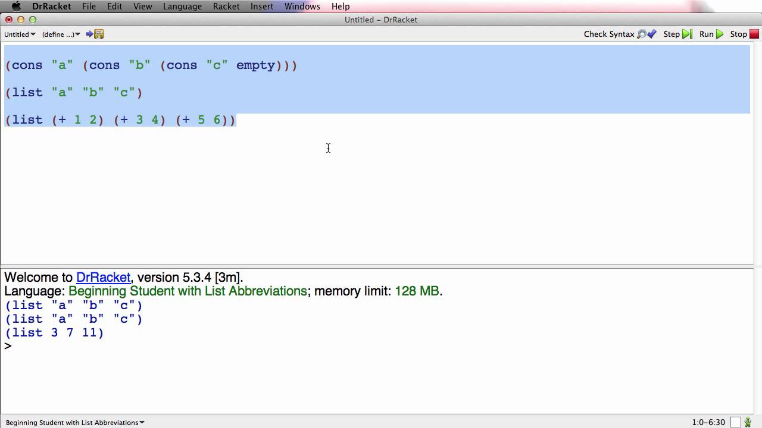Open the Windows menu

point(302,7)
